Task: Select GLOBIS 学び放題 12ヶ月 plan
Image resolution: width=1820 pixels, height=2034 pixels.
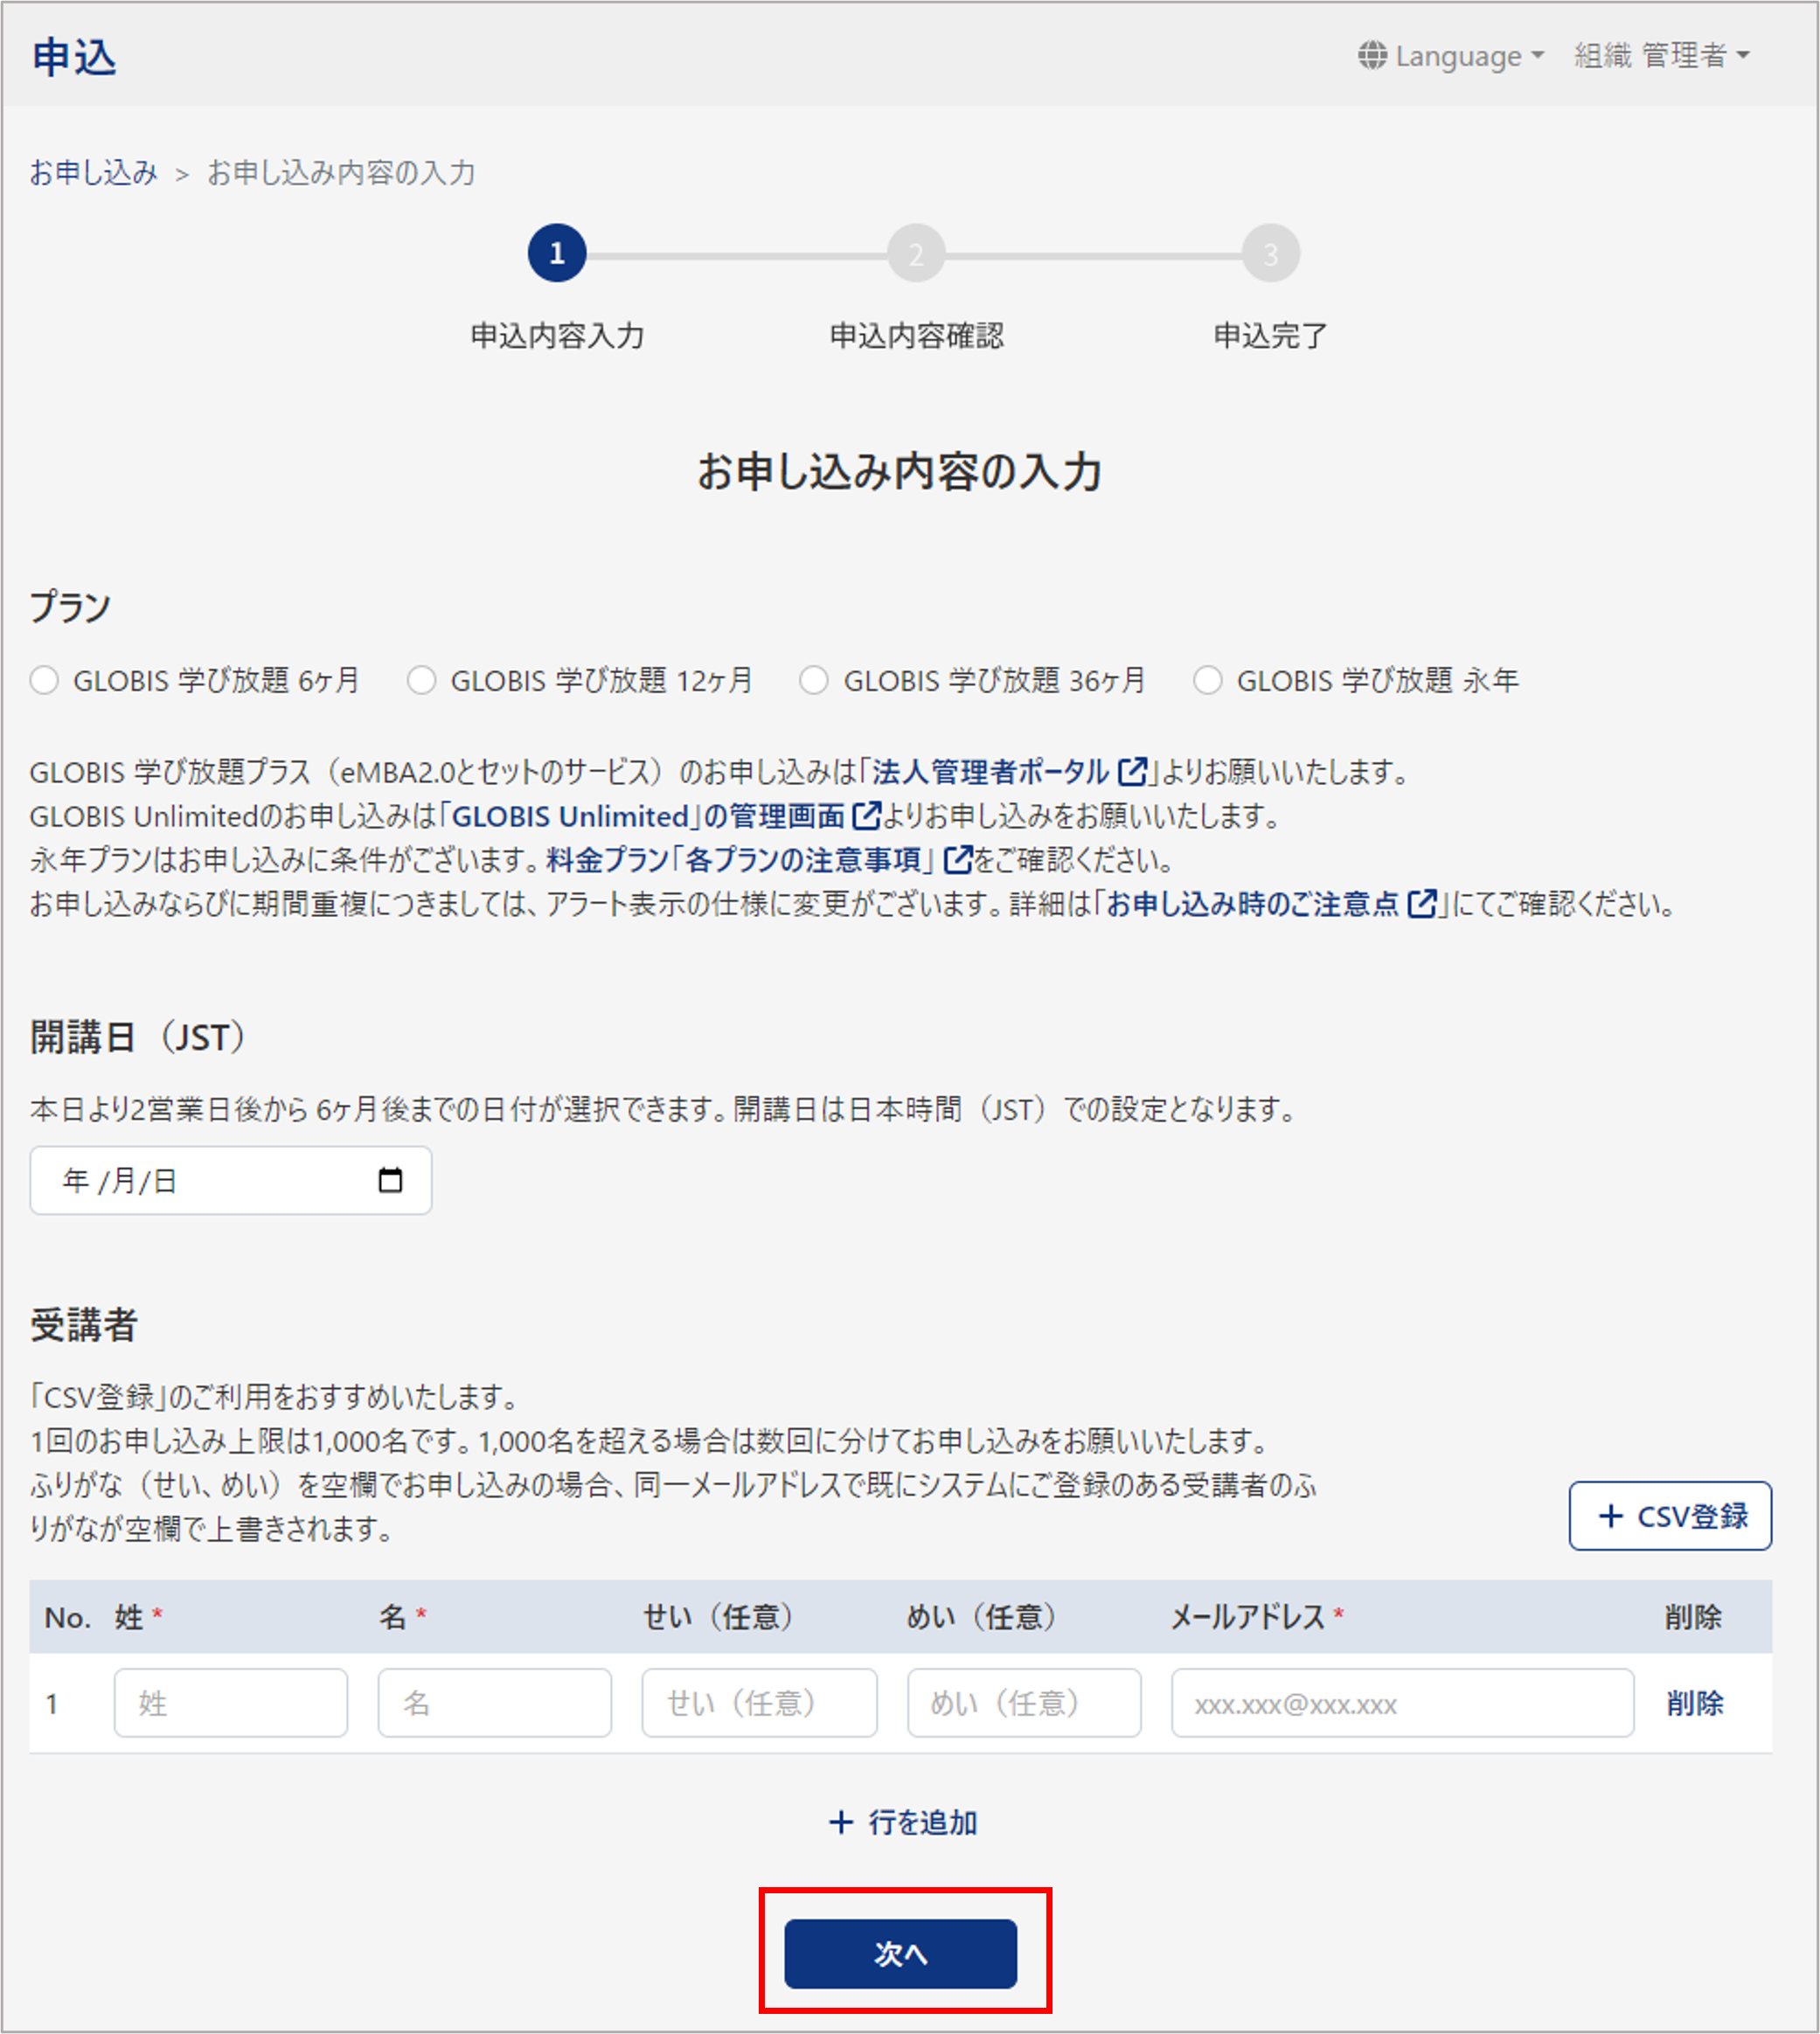Action: (421, 680)
